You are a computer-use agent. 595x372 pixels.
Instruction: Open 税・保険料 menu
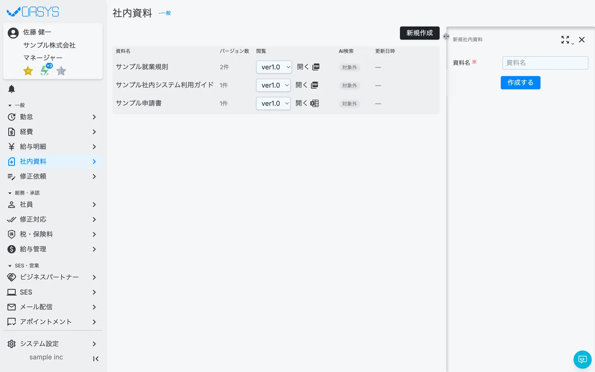[52, 234]
